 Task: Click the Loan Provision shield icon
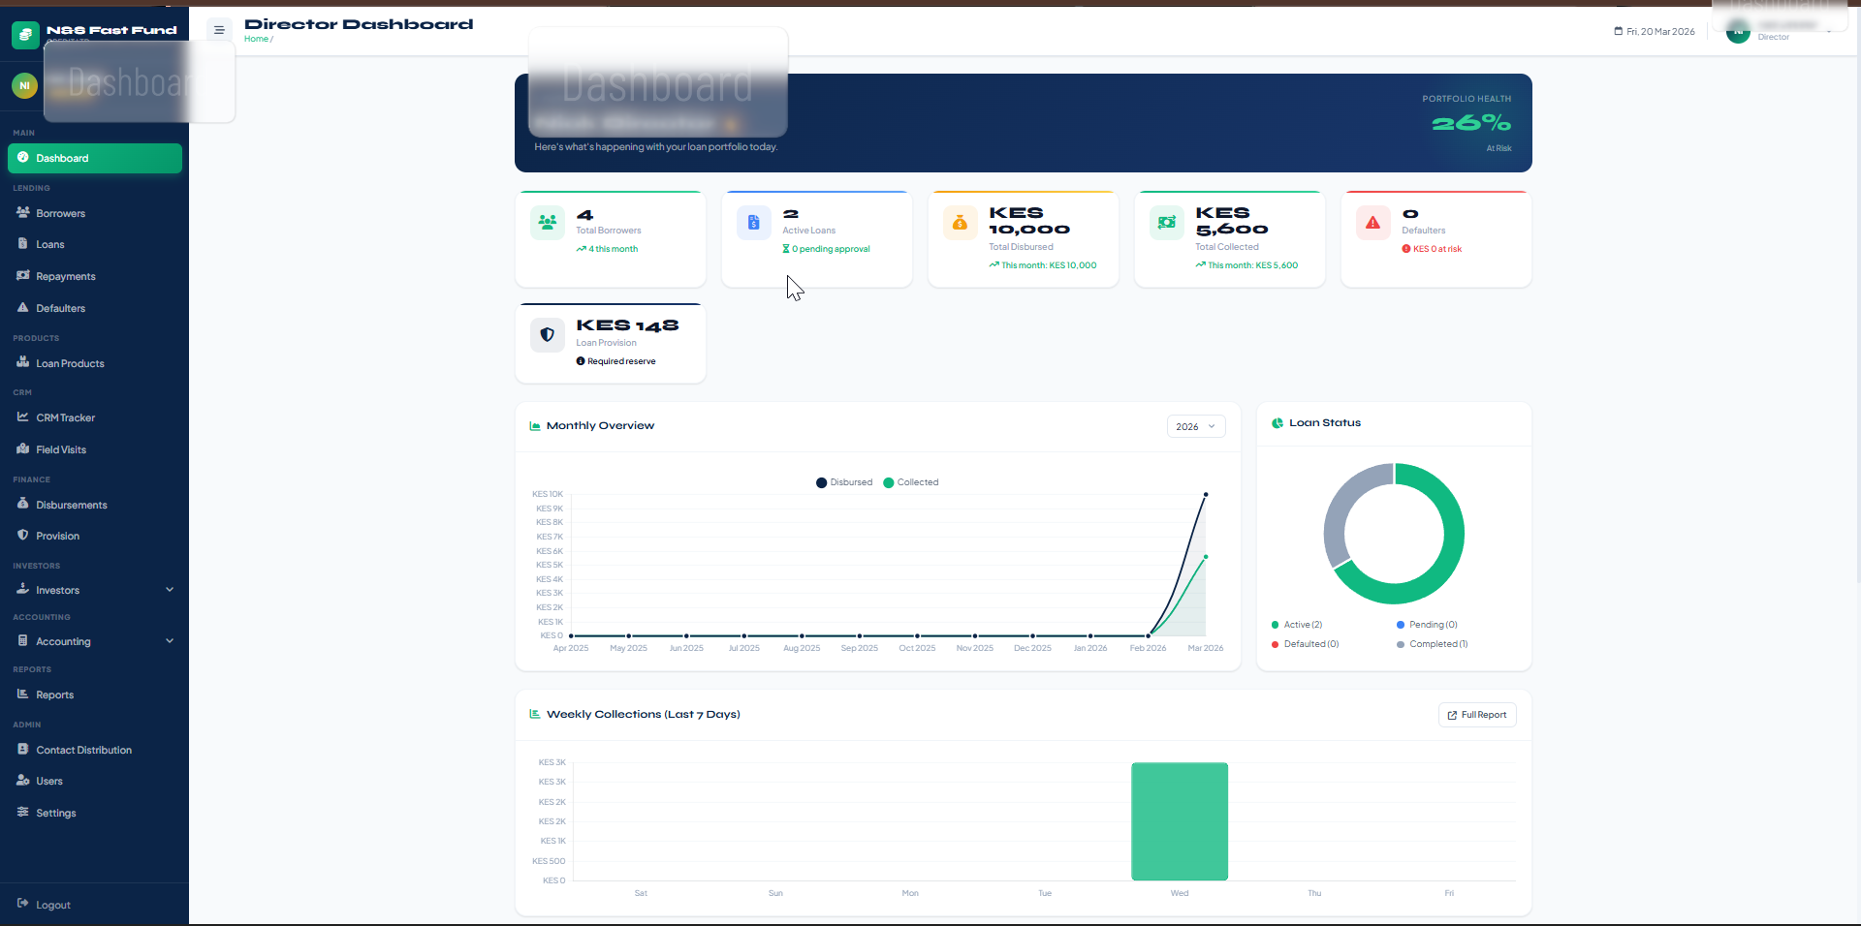click(548, 335)
